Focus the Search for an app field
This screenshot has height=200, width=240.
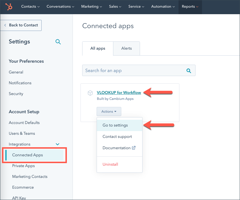pyautogui.click(x=139, y=71)
